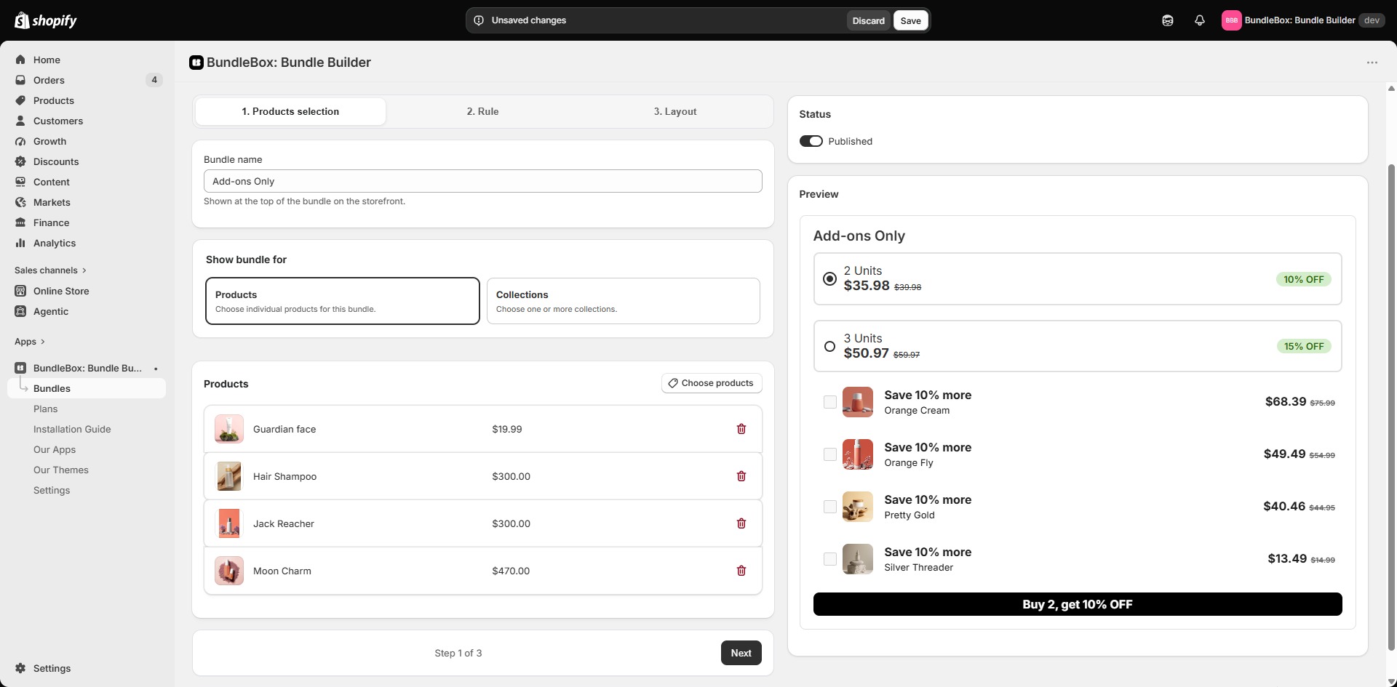Screen dimensions: 1397x687
Task: Remove Hair Shampoo with trash icon
Action: pyautogui.click(x=741, y=476)
